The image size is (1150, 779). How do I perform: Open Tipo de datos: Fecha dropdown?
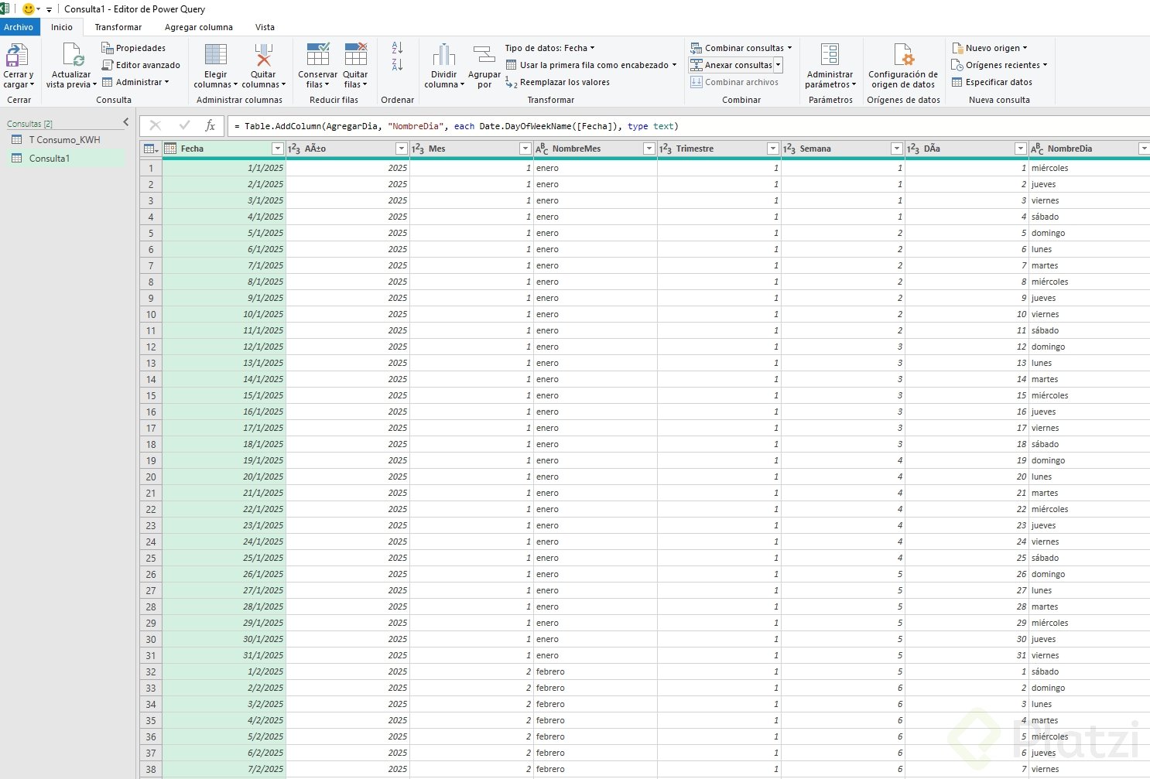click(549, 48)
